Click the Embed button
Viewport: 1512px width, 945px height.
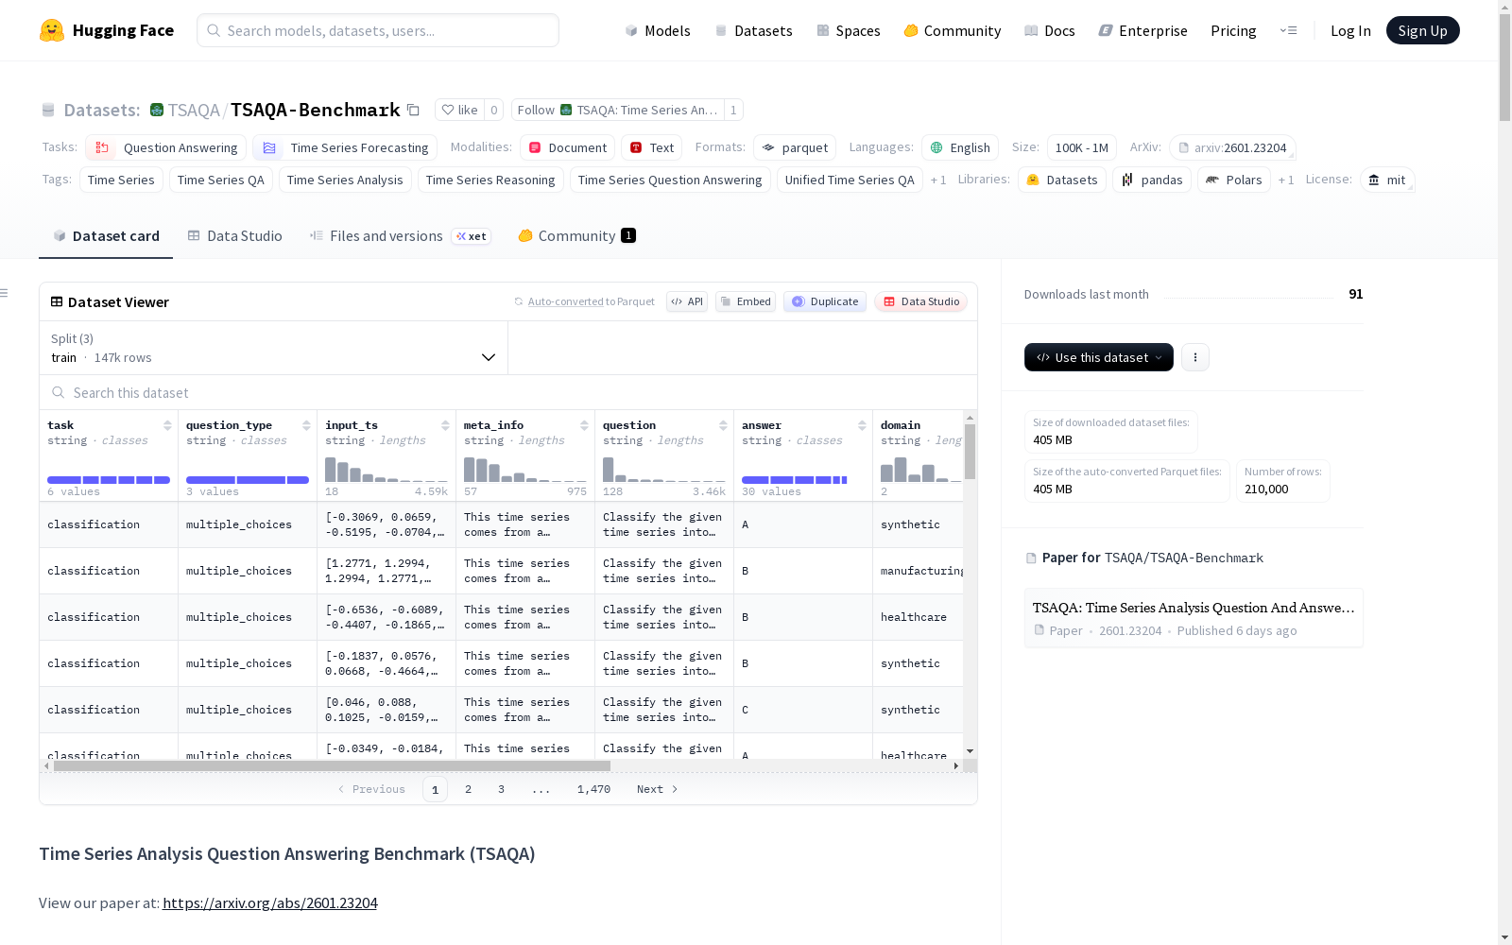coord(746,301)
